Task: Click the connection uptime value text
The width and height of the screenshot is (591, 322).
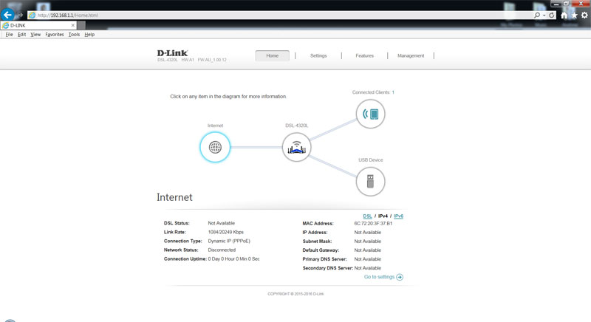Action: [233, 259]
